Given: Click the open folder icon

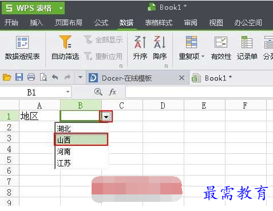Looking at the screenshot, I should [x=7, y=77].
